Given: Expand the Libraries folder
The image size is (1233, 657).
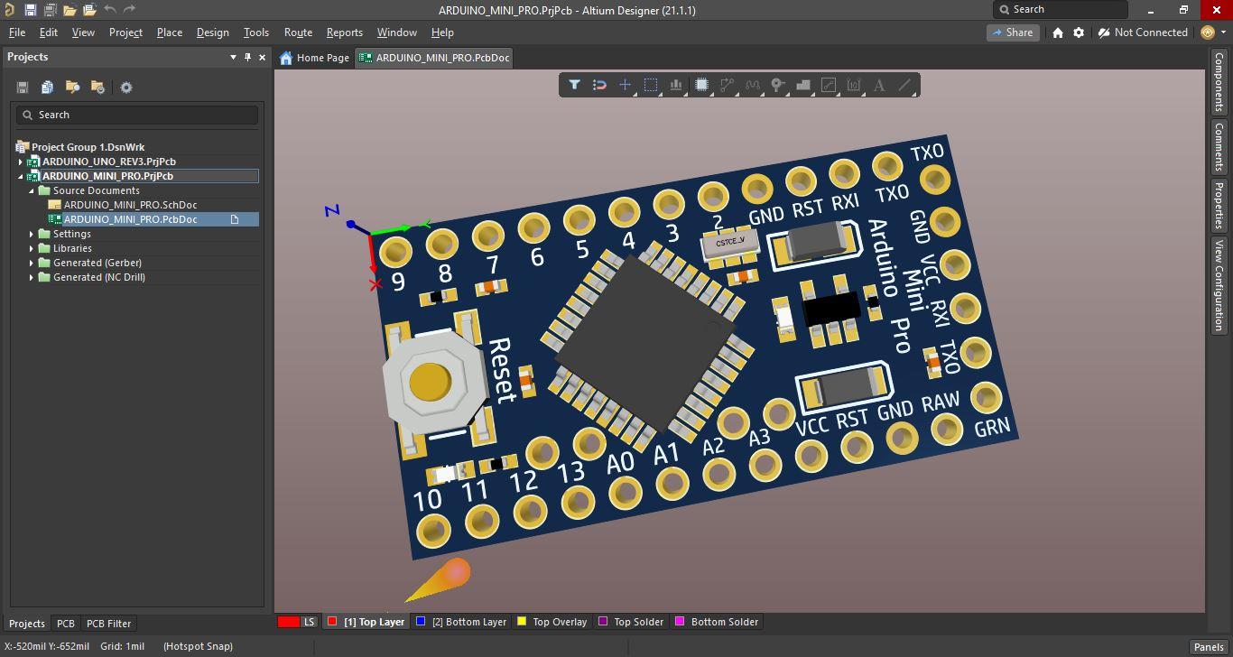Looking at the screenshot, I should coord(32,248).
